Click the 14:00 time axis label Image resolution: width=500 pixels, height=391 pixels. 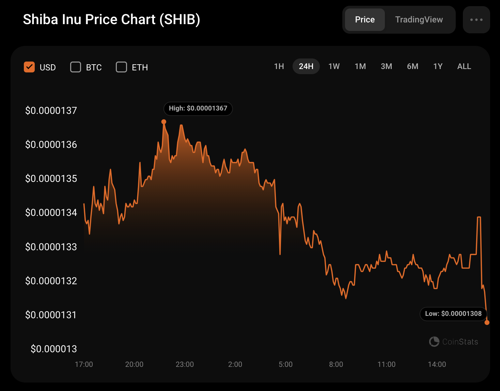click(x=437, y=364)
